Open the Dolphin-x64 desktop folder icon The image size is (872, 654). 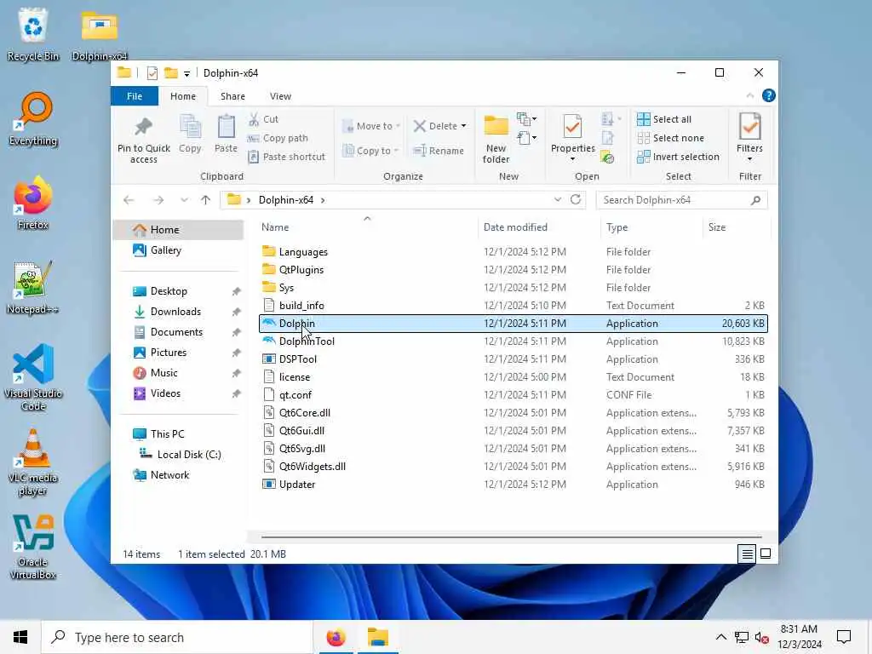click(100, 33)
